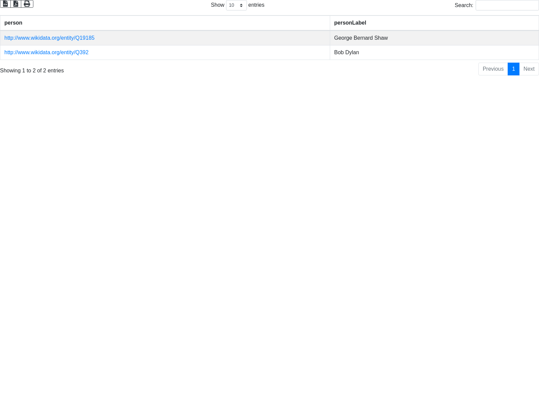The width and height of the screenshot is (539, 404).
Task: Sort by the person column header
Action: coord(13,23)
